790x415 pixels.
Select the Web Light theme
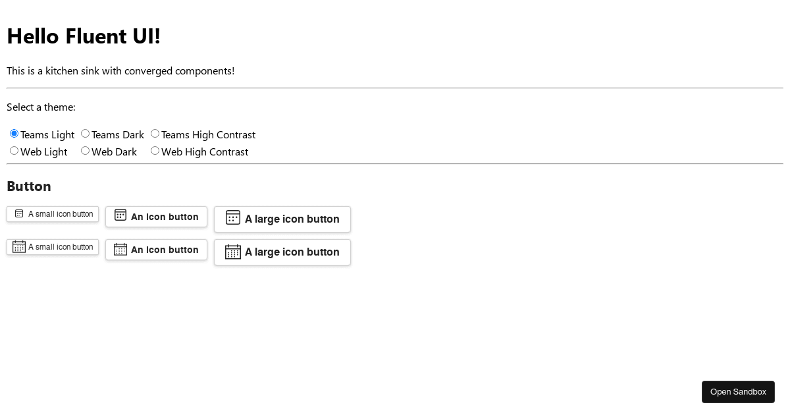pyautogui.click(x=14, y=150)
